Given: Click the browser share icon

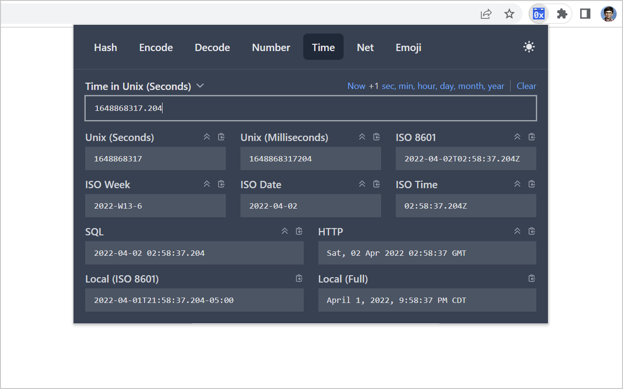Looking at the screenshot, I should pos(486,14).
